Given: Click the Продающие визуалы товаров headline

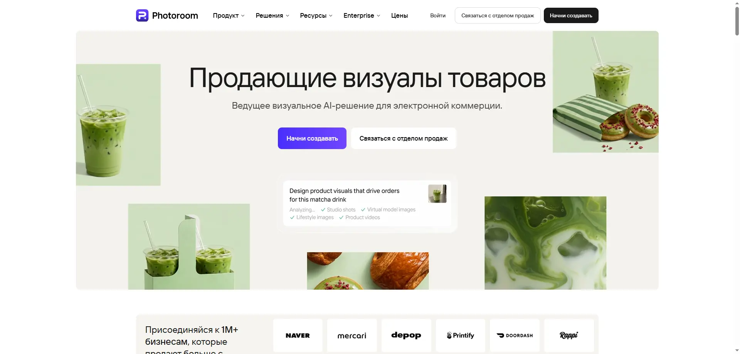Looking at the screenshot, I should (367, 78).
